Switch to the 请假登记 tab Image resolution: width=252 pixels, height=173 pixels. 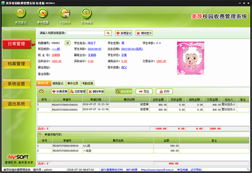point(58,83)
